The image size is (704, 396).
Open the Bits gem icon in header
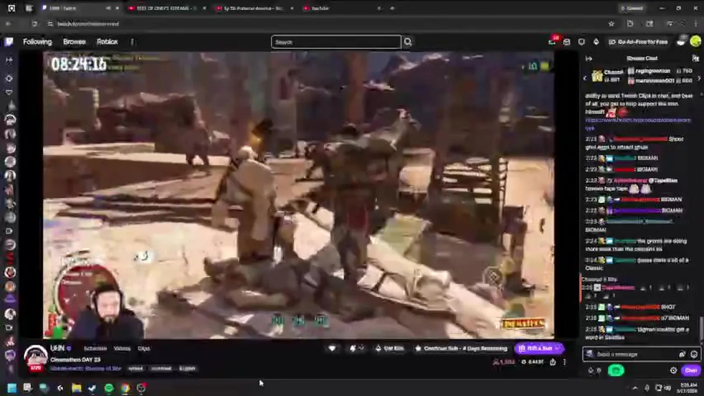coord(596,42)
